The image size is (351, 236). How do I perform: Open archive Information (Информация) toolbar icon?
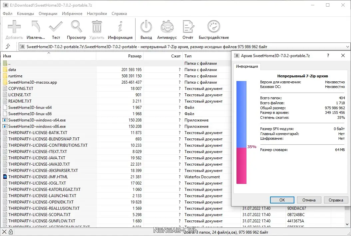tap(120, 27)
